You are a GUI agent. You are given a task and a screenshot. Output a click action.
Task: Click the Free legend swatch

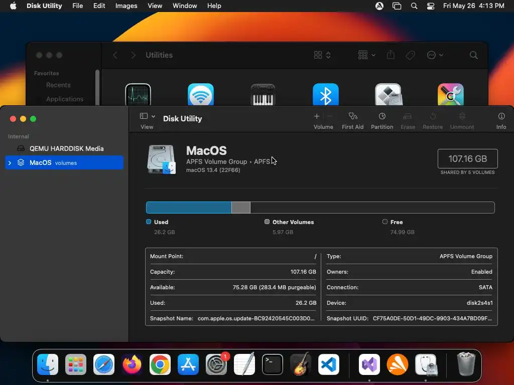pyautogui.click(x=385, y=222)
